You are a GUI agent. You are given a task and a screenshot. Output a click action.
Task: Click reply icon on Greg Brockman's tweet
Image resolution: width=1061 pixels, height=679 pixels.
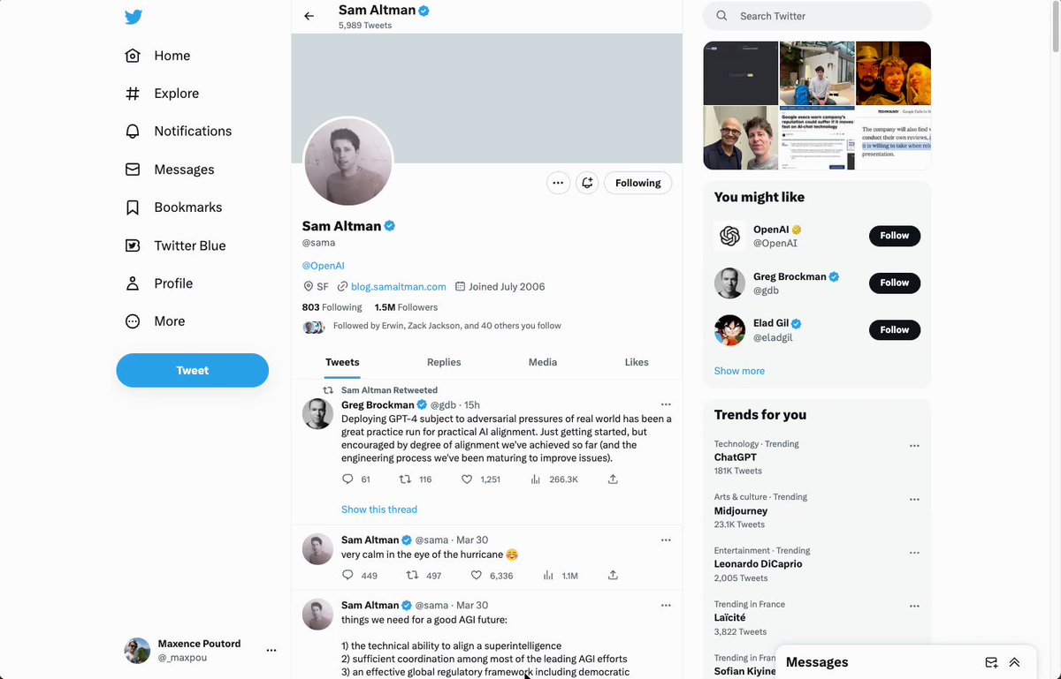pyautogui.click(x=347, y=479)
